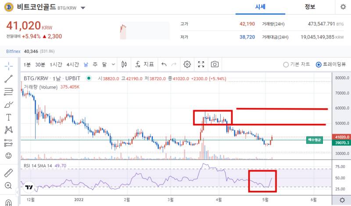Open the forecasting and measurement tools
This screenshot has width=351, height=206.
(8, 143)
